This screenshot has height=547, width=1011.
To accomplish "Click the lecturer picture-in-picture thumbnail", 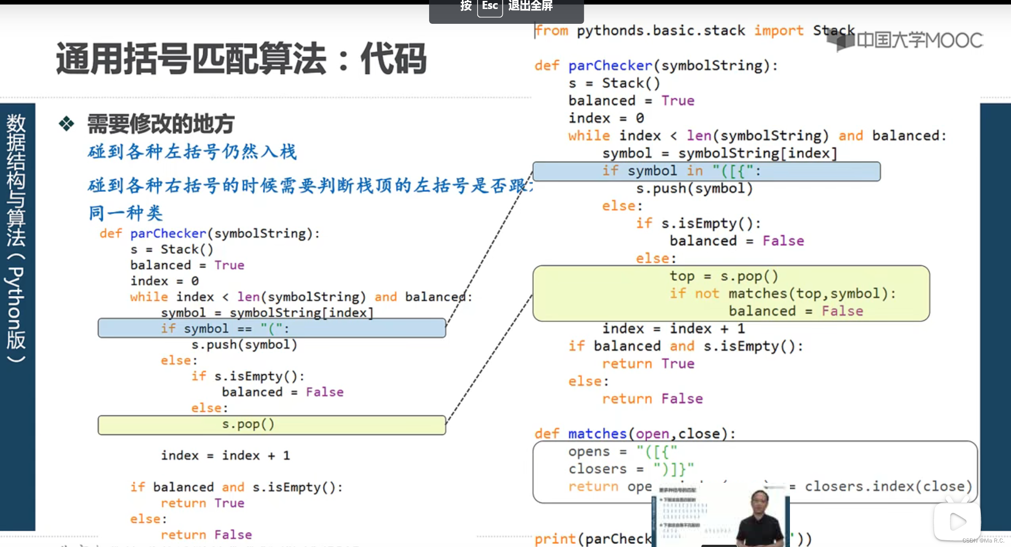I will pos(720,515).
